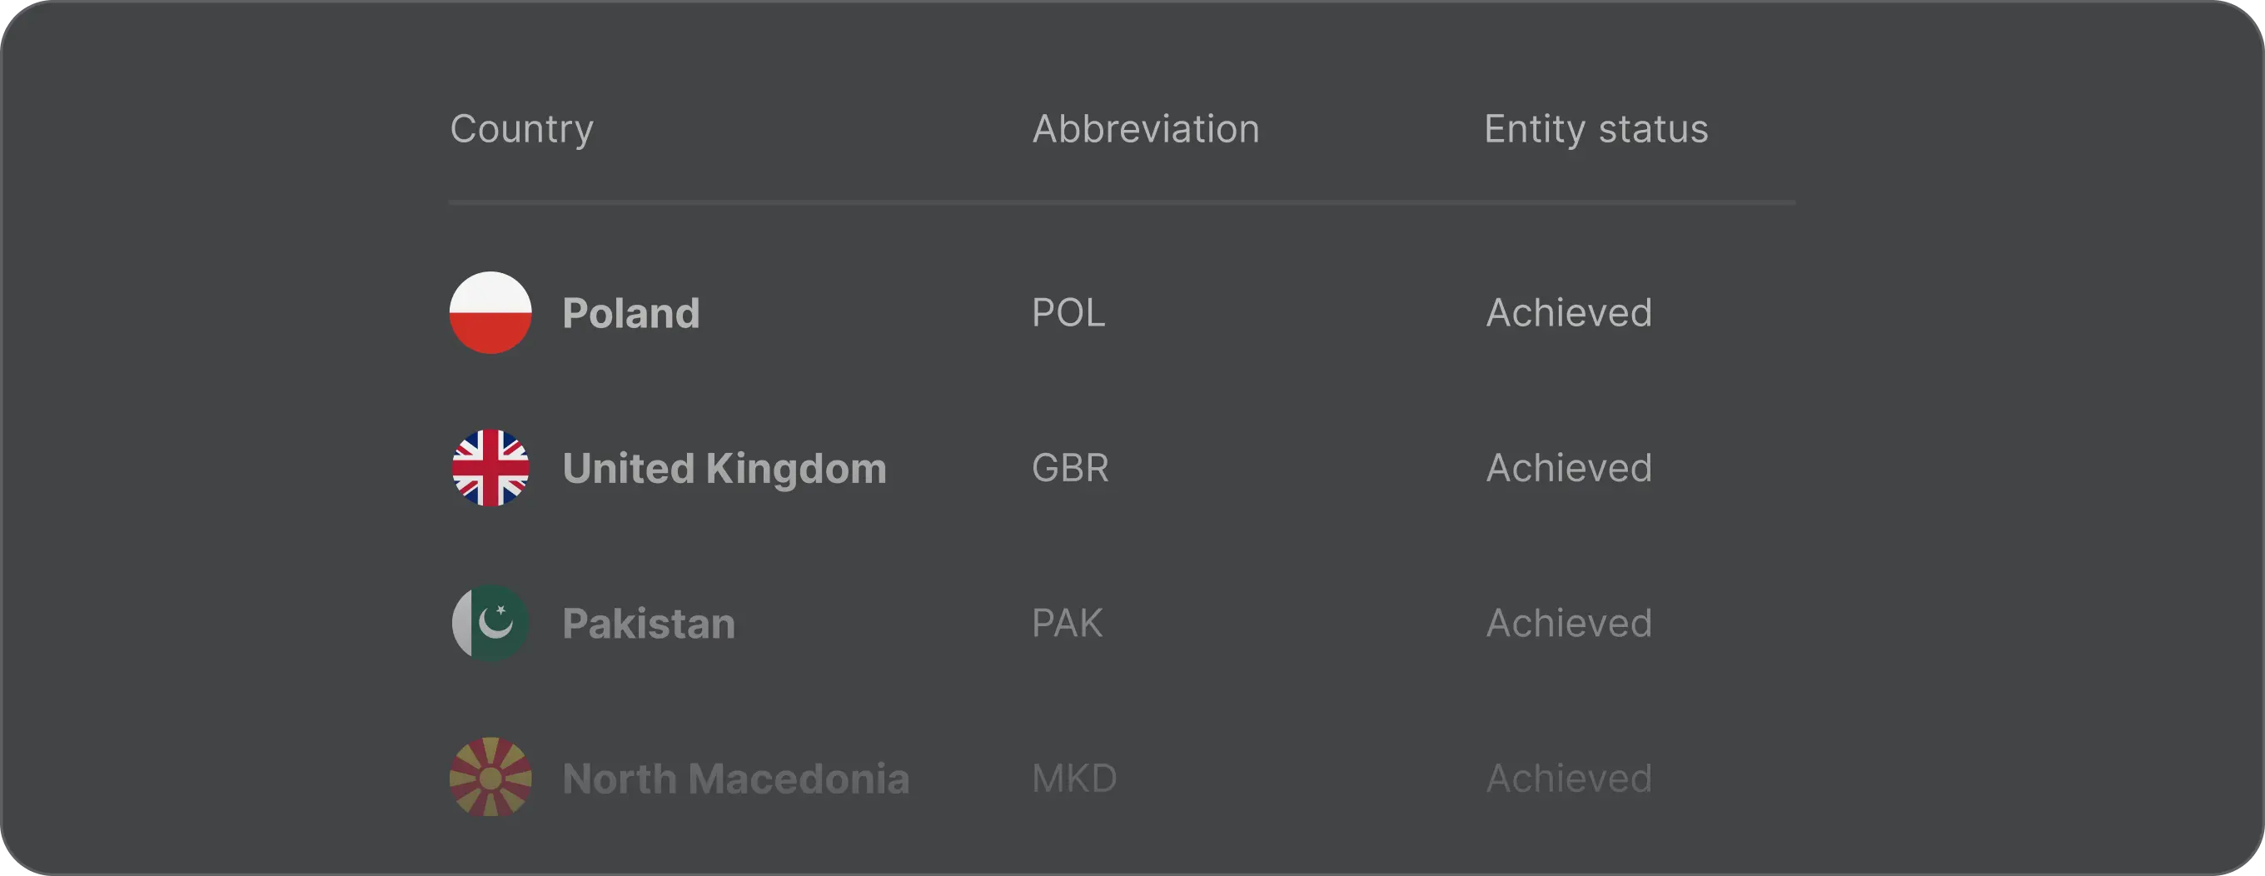This screenshot has height=876, width=2265.
Task: Select the Poland country name
Action: (x=630, y=313)
